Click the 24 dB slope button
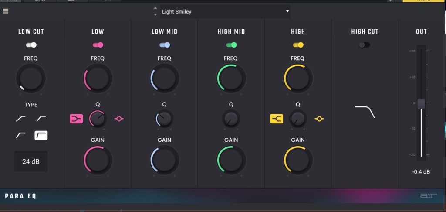Image resolution: width=446 pixels, height=212 pixels. click(31, 161)
